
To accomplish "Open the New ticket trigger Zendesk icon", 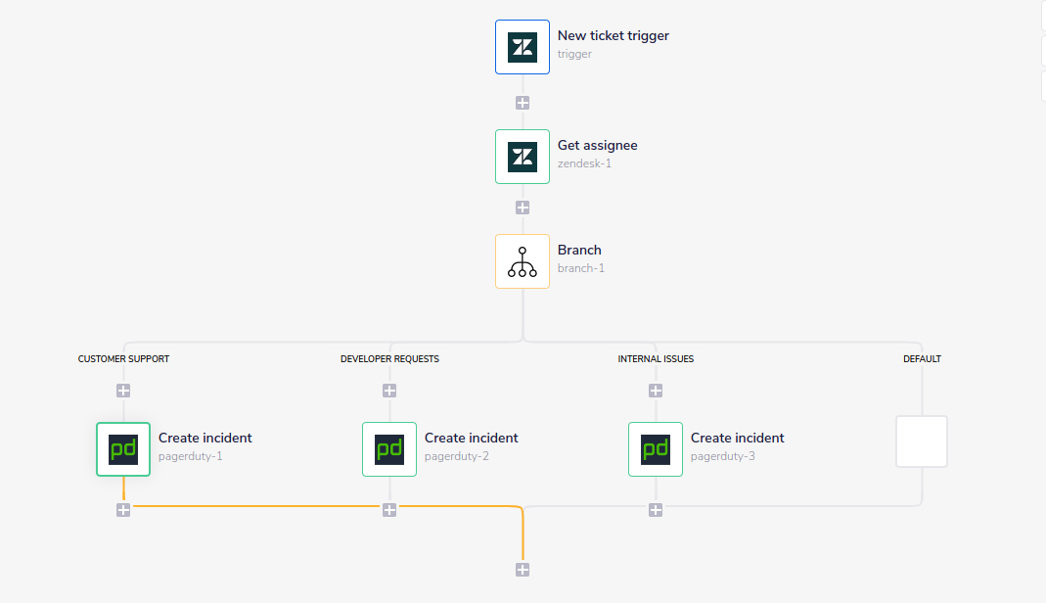I will 523,46.
